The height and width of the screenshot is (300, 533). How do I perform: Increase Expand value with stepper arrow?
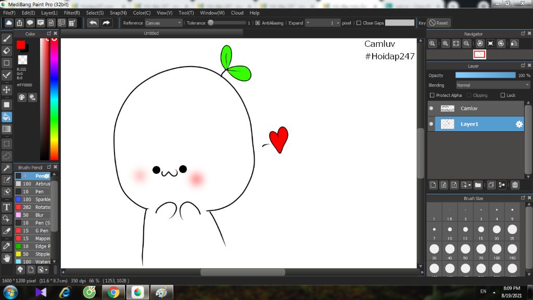click(x=338, y=23)
